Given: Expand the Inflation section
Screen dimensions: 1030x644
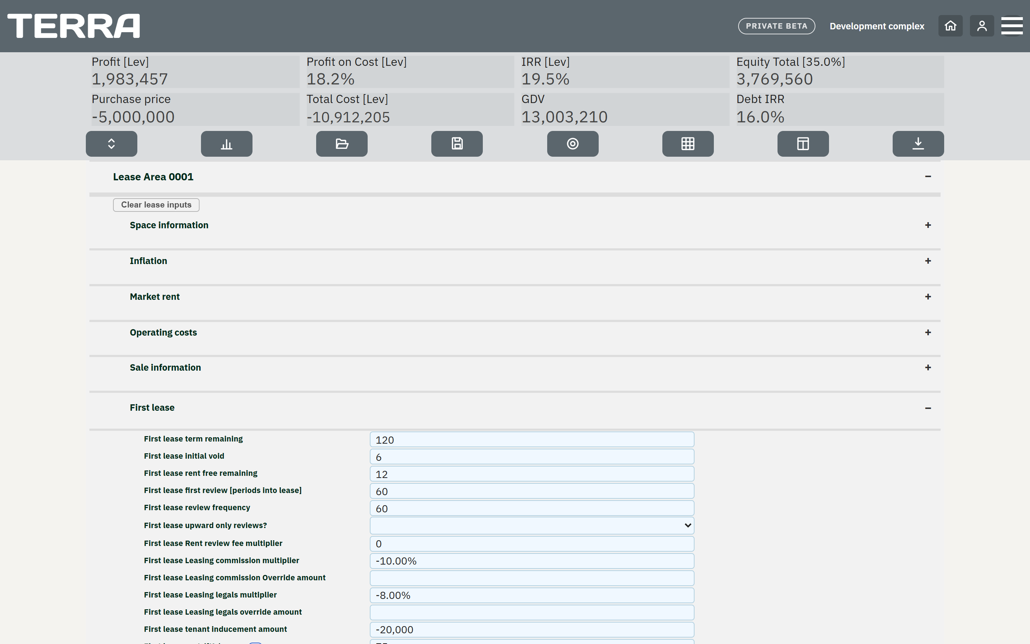Looking at the screenshot, I should click(928, 261).
